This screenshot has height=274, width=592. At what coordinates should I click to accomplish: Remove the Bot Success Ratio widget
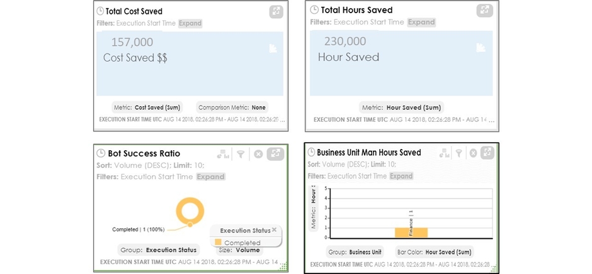[258, 153]
